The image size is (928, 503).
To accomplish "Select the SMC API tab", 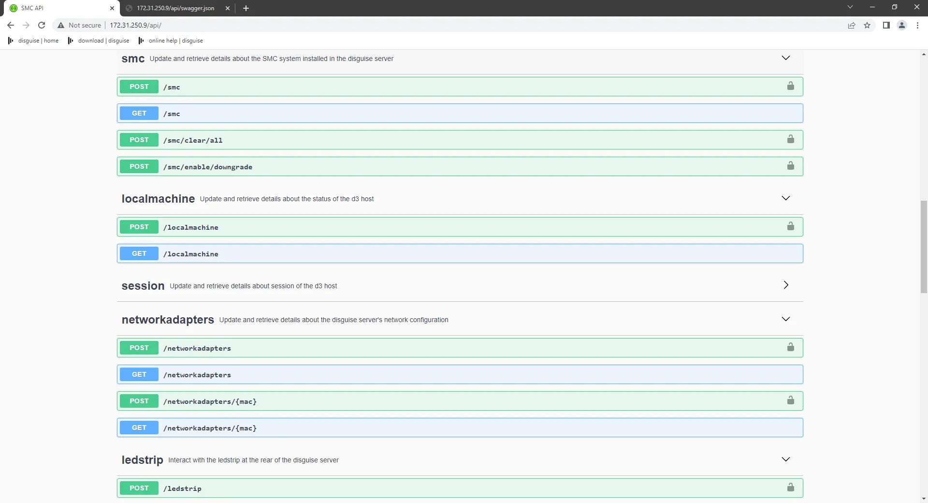I will [x=58, y=8].
